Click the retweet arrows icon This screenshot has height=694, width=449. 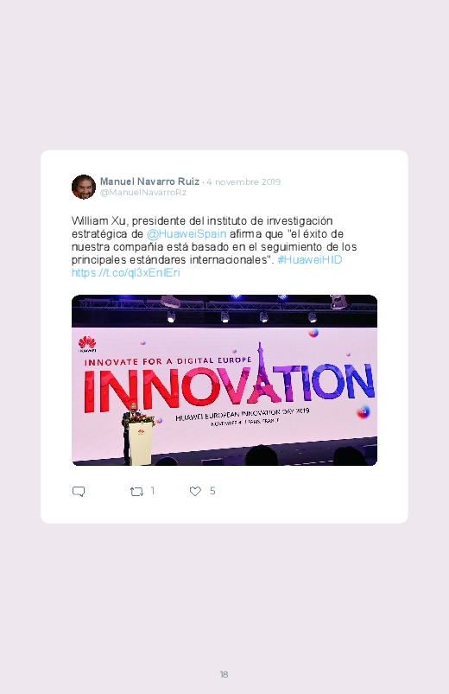(x=136, y=491)
